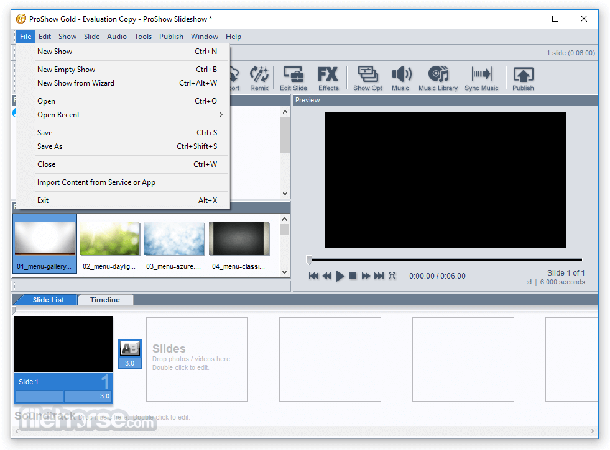Click file list scroll down arrow

click(285, 272)
